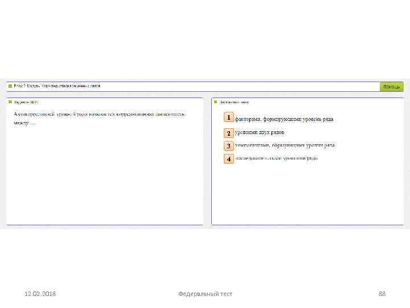Select answer option number 2
The height and width of the screenshot is (308, 410).
pos(229,133)
